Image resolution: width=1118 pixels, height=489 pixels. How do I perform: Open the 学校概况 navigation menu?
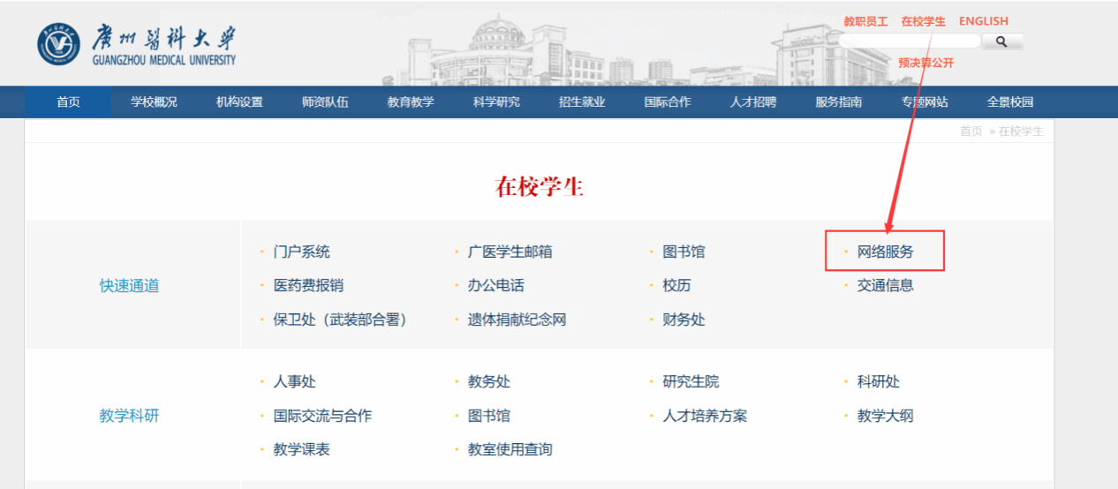(x=154, y=102)
